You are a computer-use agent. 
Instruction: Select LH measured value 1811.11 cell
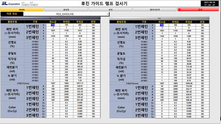[x=80, y=83]
